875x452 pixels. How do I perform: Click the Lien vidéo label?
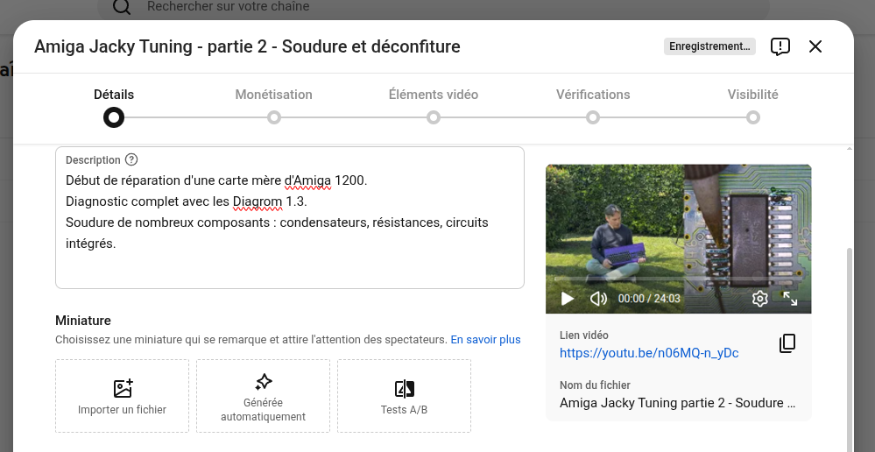tap(583, 335)
